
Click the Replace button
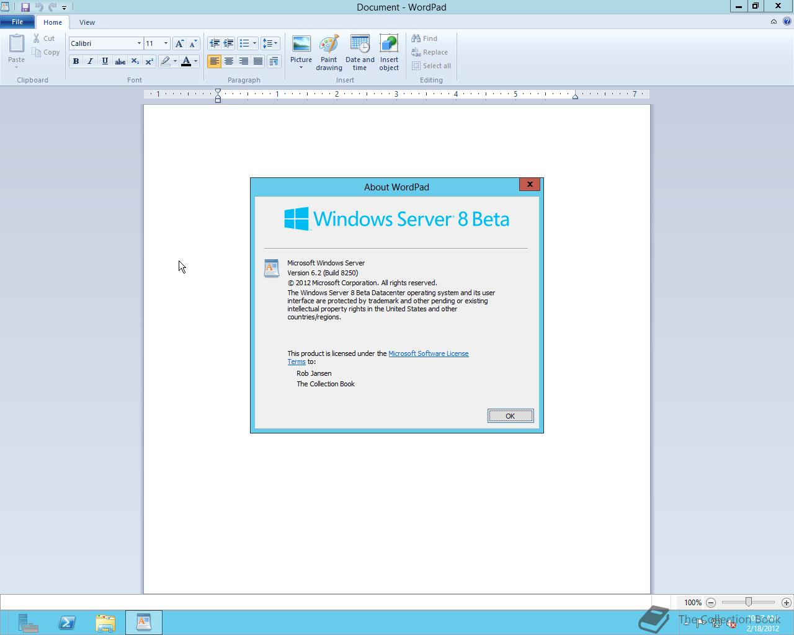430,52
